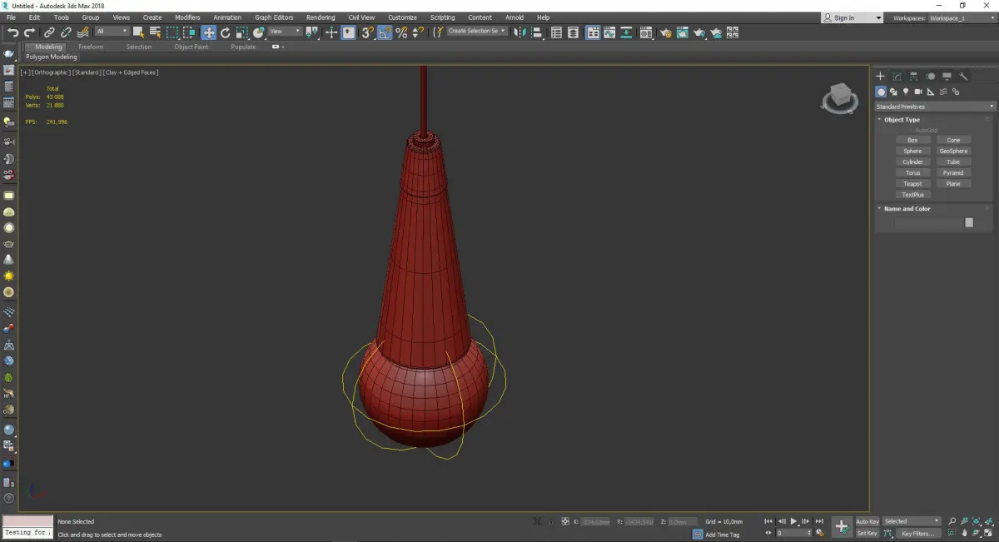Open the Material Editor

coord(648,32)
